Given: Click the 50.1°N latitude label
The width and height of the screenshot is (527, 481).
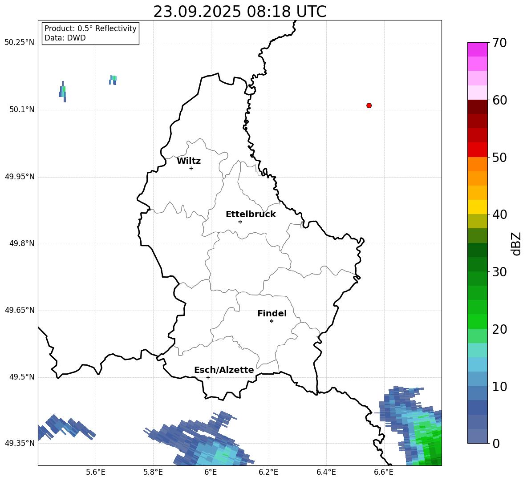Looking at the screenshot, I should (22, 110).
